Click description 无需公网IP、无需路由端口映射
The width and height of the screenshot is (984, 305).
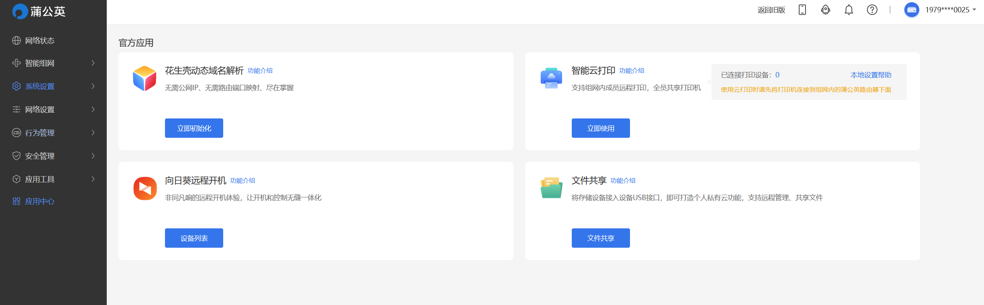point(229,88)
